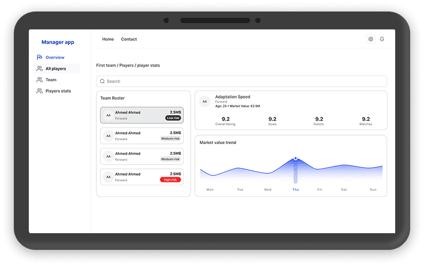Click the Thu peak marker on the chart
The width and height of the screenshot is (424, 266).
(x=296, y=158)
